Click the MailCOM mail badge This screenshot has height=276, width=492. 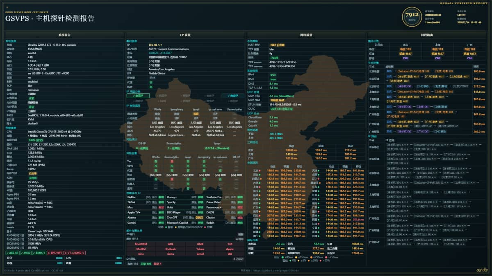(x=141, y=244)
